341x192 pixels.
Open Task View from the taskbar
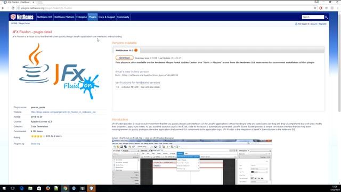click(x=13, y=188)
